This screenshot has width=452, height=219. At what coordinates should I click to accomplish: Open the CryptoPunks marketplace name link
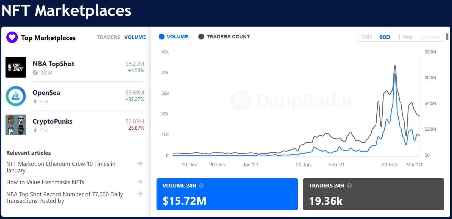(53, 121)
